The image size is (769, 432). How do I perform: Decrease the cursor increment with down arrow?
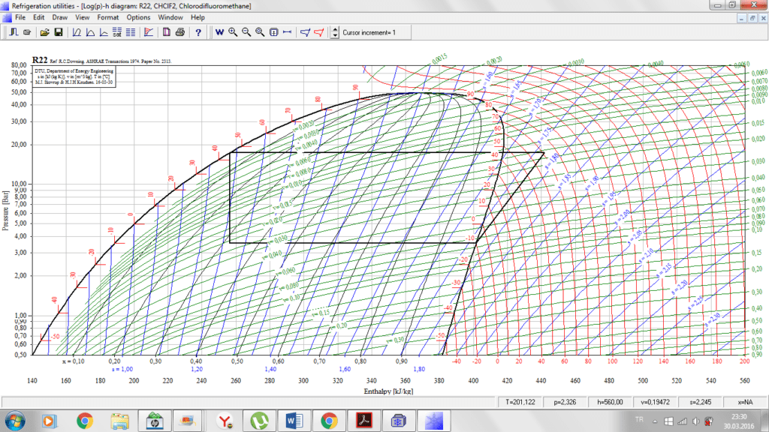pos(335,36)
